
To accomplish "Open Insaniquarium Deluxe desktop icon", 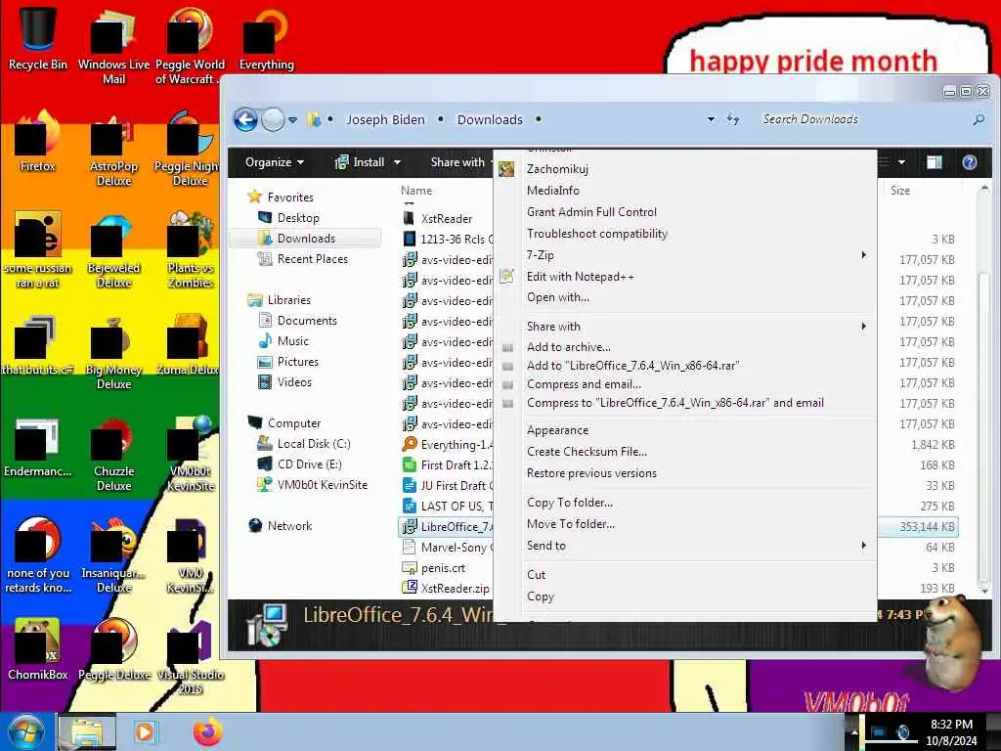I will 113,555.
